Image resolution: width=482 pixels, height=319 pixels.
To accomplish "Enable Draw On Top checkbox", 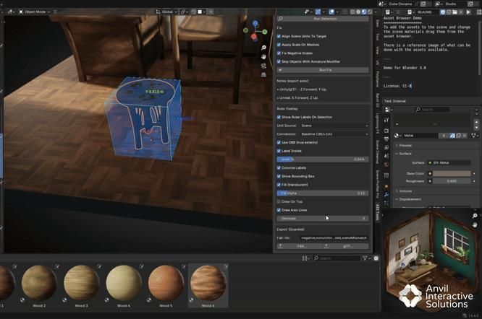I will point(279,201).
